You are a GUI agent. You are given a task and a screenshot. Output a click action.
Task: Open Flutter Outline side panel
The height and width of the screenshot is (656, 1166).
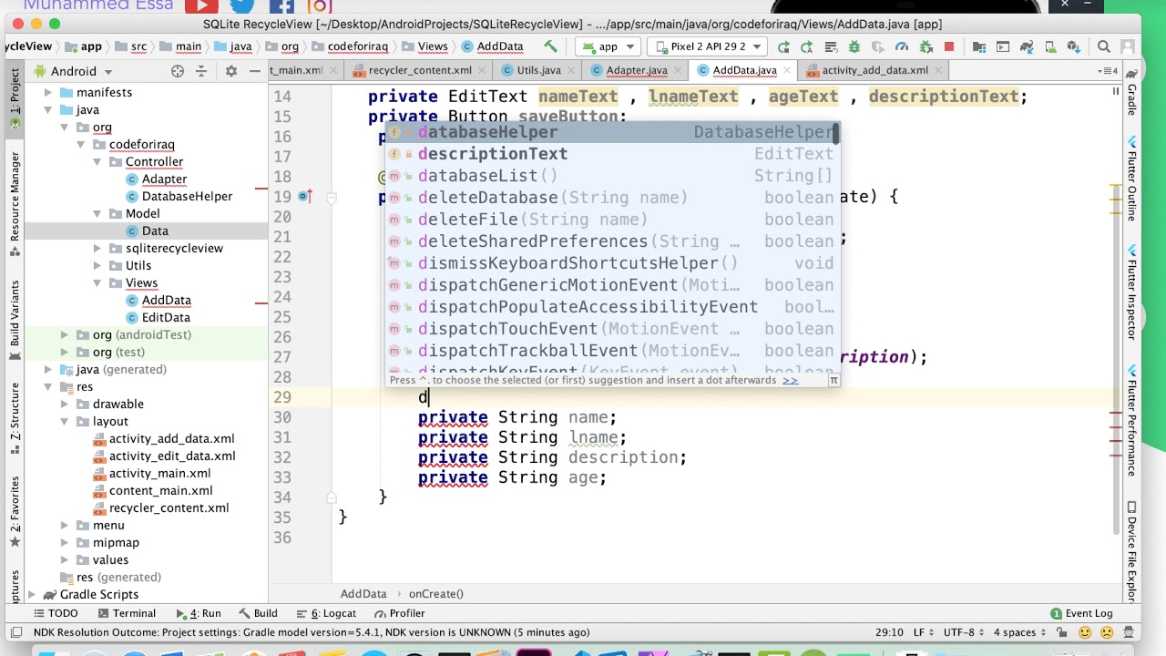pos(1132,180)
